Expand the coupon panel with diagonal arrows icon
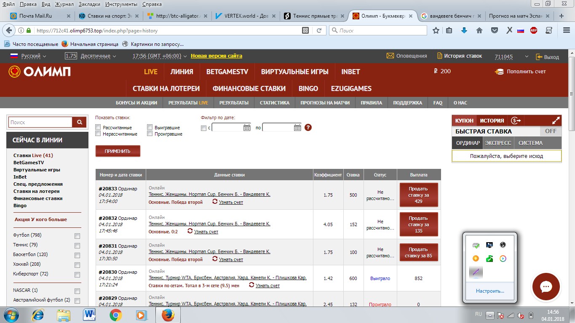This screenshot has width=575, height=323. tap(555, 120)
